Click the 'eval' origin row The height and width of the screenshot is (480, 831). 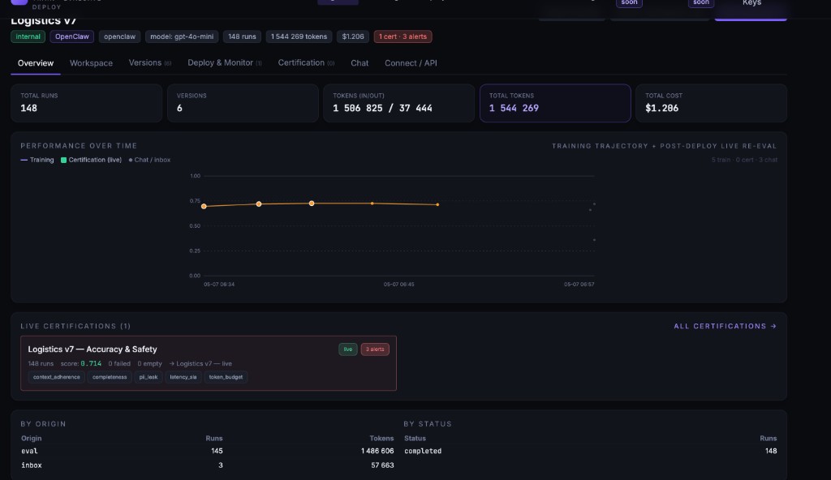(207, 451)
